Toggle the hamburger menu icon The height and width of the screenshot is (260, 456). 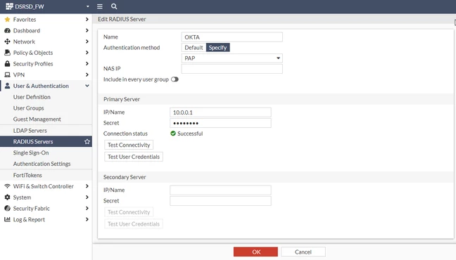100,6
